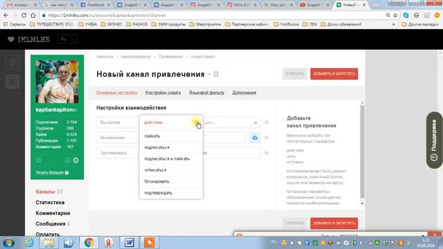Viewport: 443px width, 249px height.
Task: Collapse the 'действие...' dropdown header
Action: [171, 122]
